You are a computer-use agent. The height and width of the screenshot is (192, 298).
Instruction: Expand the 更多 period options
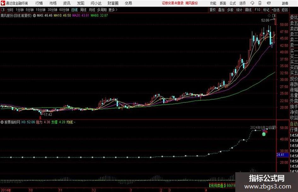113,10
